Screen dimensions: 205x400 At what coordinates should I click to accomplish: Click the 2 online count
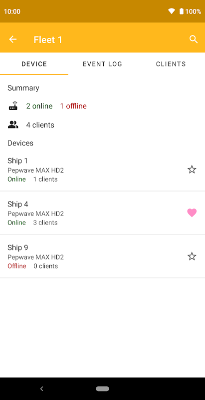(x=39, y=106)
